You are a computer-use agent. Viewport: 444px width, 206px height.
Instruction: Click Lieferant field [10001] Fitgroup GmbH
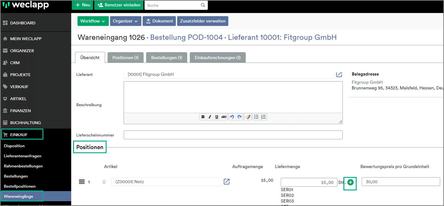pyautogui.click(x=229, y=74)
